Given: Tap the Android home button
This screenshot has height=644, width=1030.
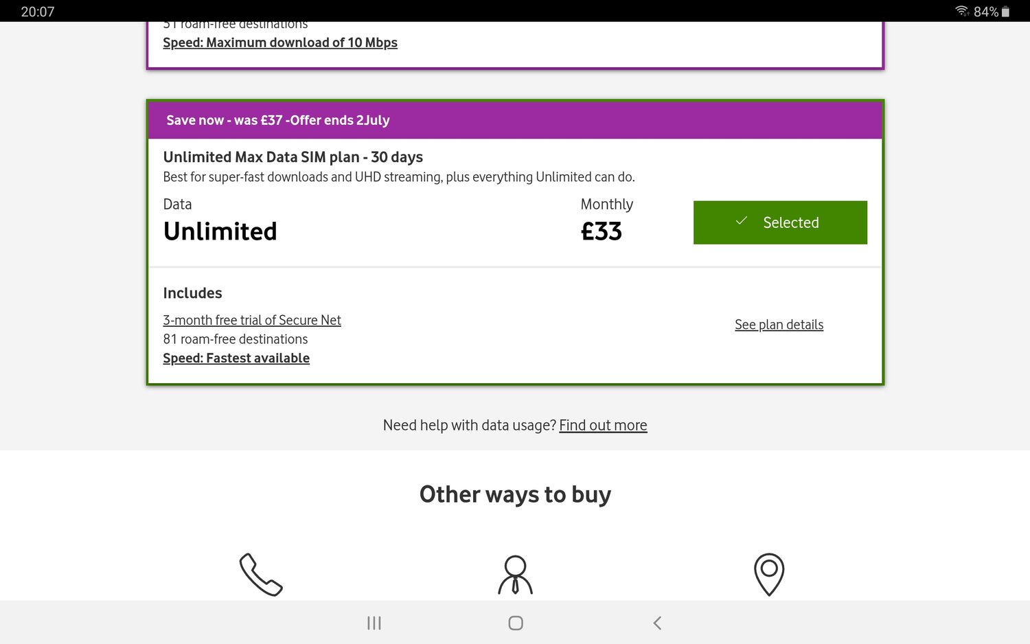Looking at the screenshot, I should click(x=516, y=623).
